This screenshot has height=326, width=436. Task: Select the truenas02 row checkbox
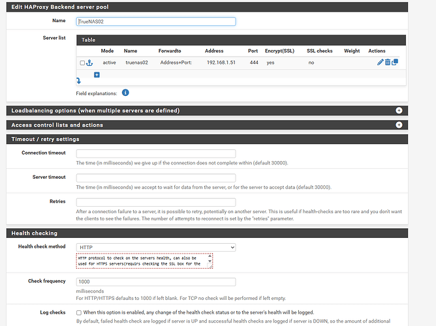coord(82,63)
